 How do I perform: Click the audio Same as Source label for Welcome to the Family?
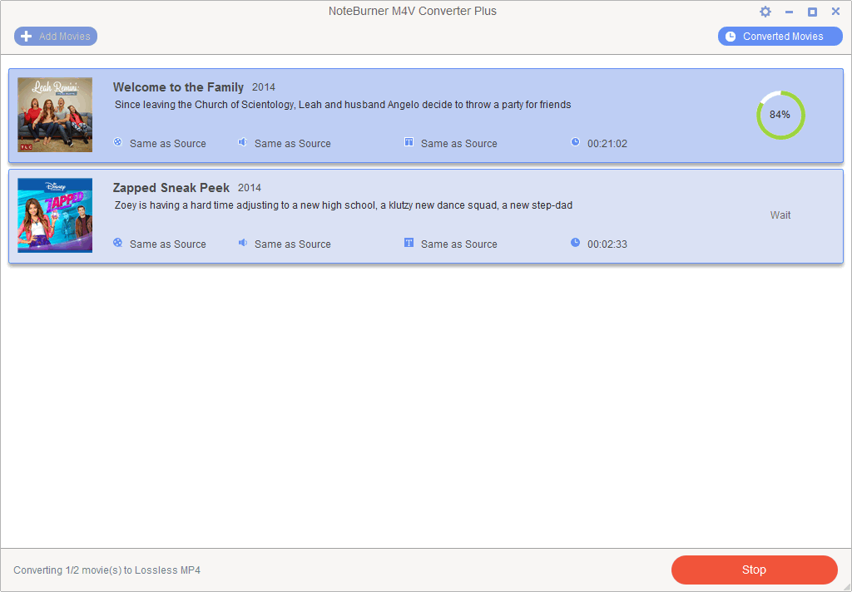point(293,144)
